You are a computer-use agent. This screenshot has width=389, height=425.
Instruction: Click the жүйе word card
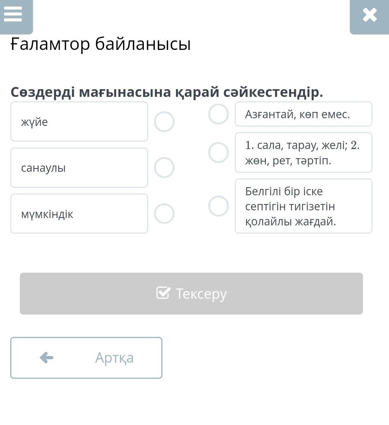pyautogui.click(x=79, y=121)
